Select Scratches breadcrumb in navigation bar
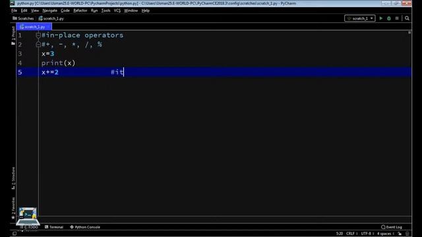This screenshot has height=237, width=422. (x=23, y=18)
